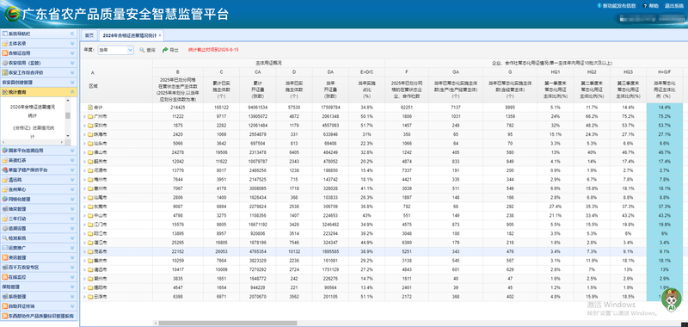The height and width of the screenshot is (327, 688).
Task: Click the AI assistant avatar icon
Action: [671, 300]
